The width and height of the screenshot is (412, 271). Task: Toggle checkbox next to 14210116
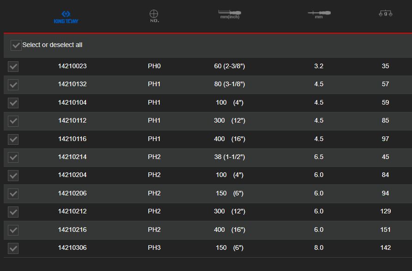(13, 139)
